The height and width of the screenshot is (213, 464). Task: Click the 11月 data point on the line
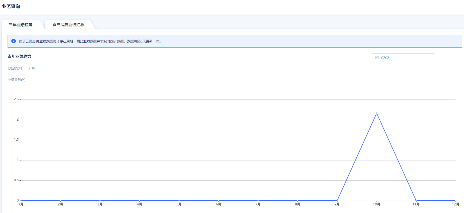pyautogui.click(x=416, y=201)
